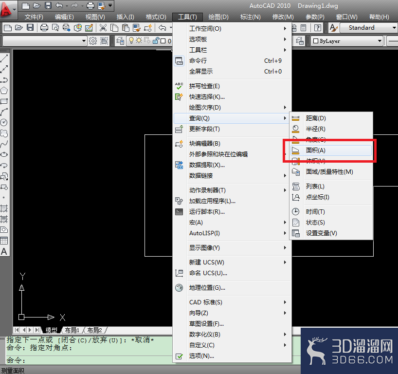The width and height of the screenshot is (398, 374).
Task: Click the Text Style icon beside Standard
Action: [x=333, y=27]
